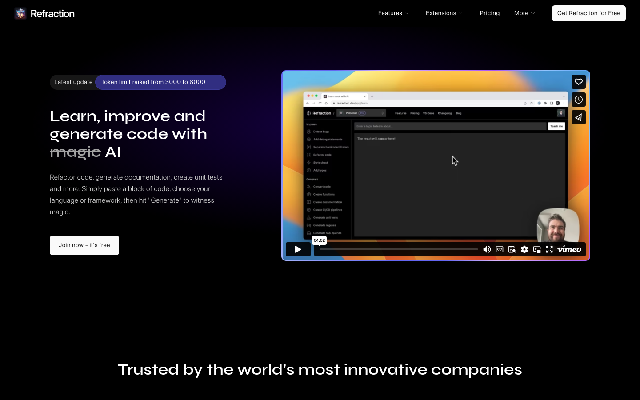
Task: Toggle closed captions CC icon
Action: pyautogui.click(x=500, y=249)
